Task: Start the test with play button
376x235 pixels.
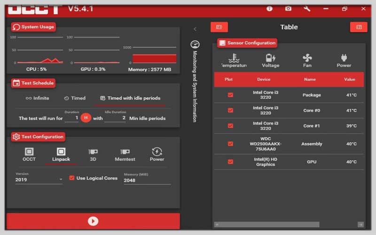Action: (93, 221)
